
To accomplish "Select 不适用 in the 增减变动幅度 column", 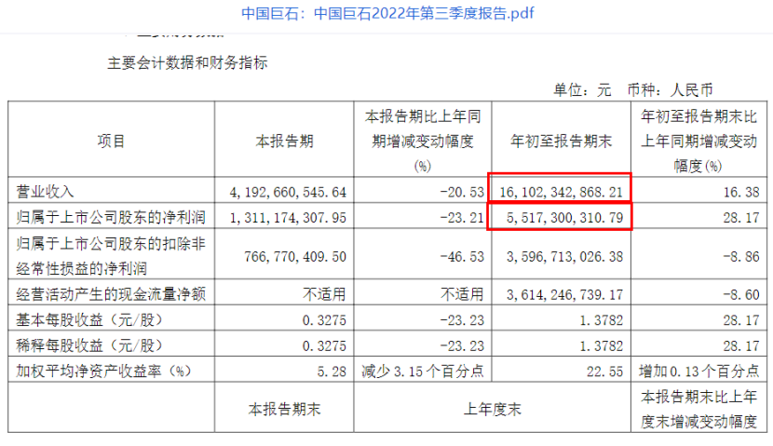I will 463,294.
